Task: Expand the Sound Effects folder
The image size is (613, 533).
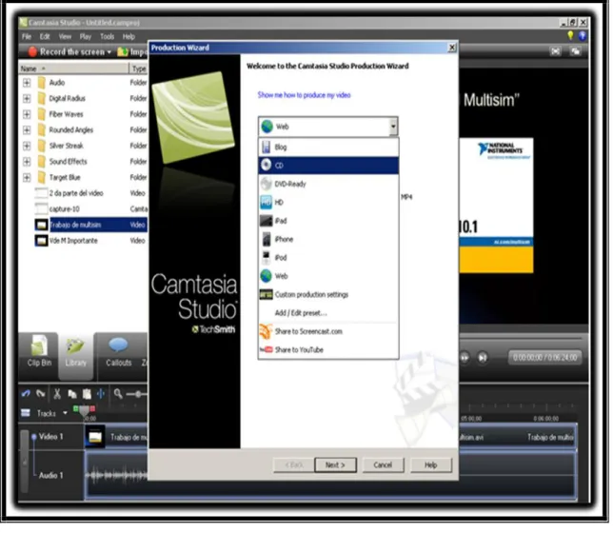Action: [x=27, y=162]
